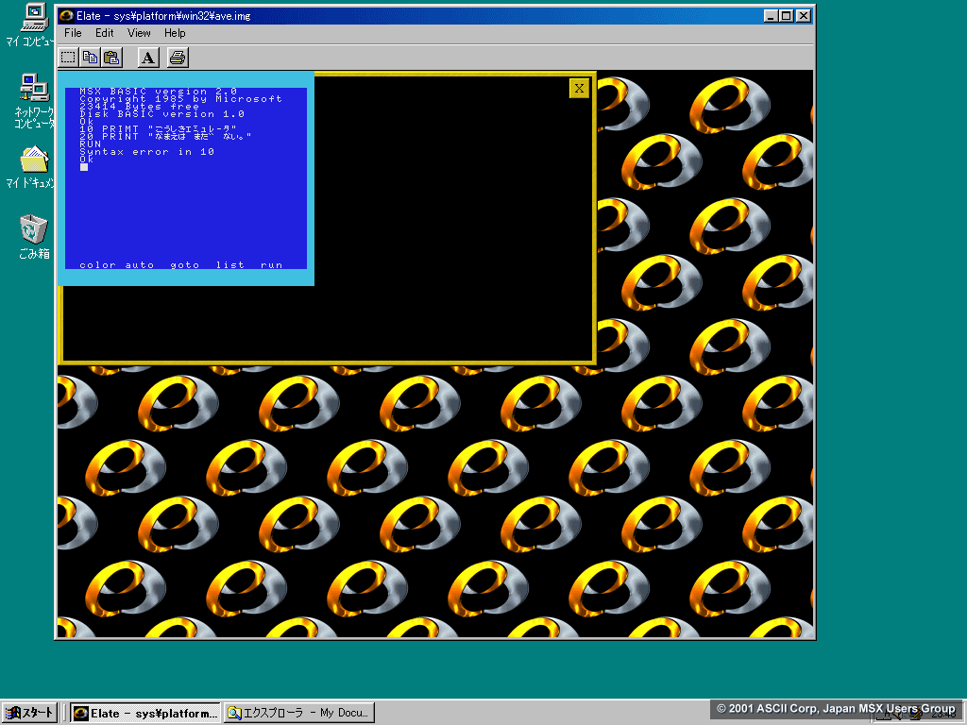The height and width of the screenshot is (725, 967).
Task: Click the 'goto' function key label
Action: [x=185, y=265]
